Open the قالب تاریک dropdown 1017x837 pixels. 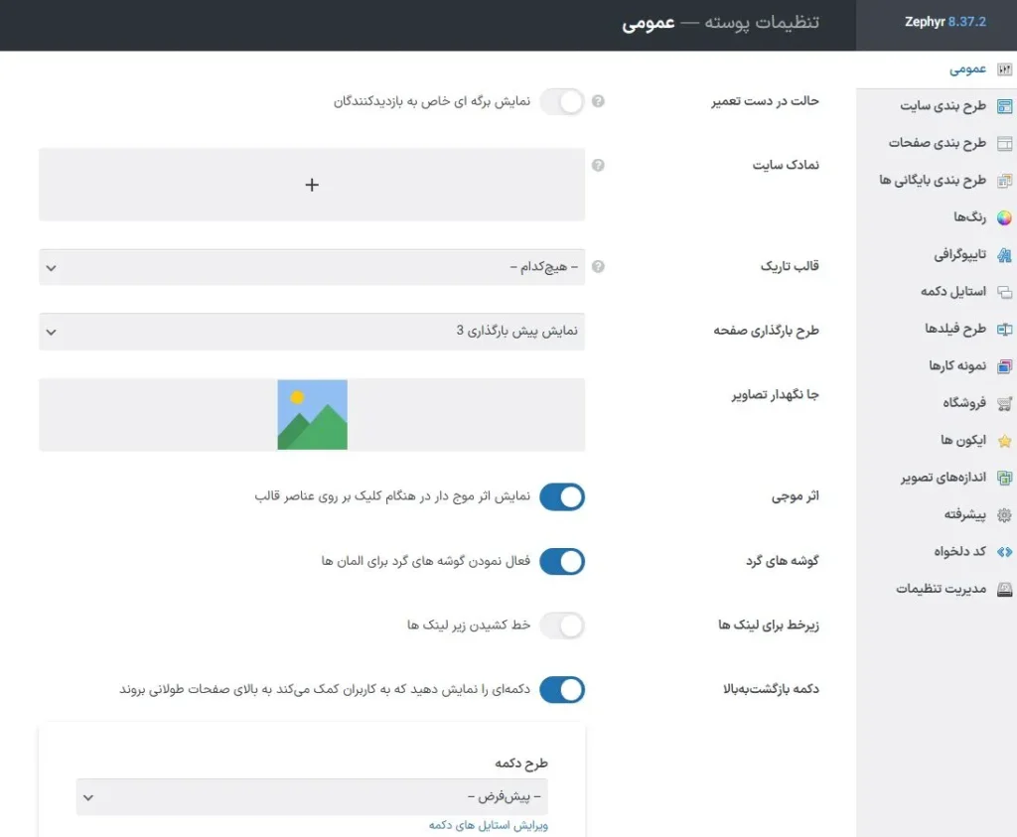click(x=313, y=266)
